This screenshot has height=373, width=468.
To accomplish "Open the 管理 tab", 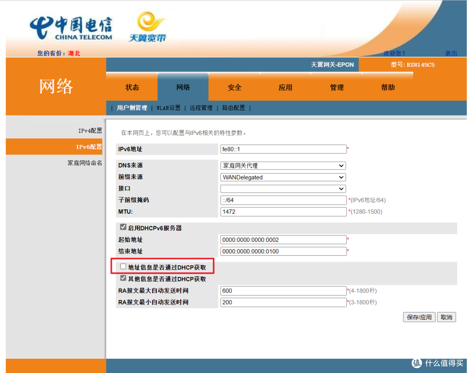I will click(337, 87).
